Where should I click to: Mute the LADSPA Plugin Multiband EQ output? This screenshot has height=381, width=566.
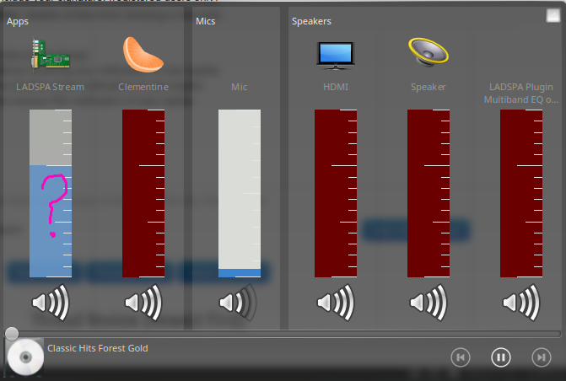pos(521,302)
